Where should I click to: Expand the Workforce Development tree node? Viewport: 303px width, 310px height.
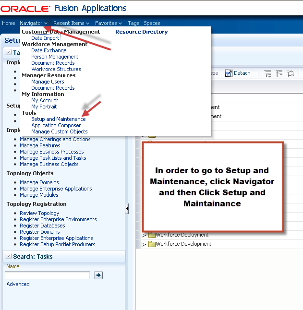[x=144, y=244]
